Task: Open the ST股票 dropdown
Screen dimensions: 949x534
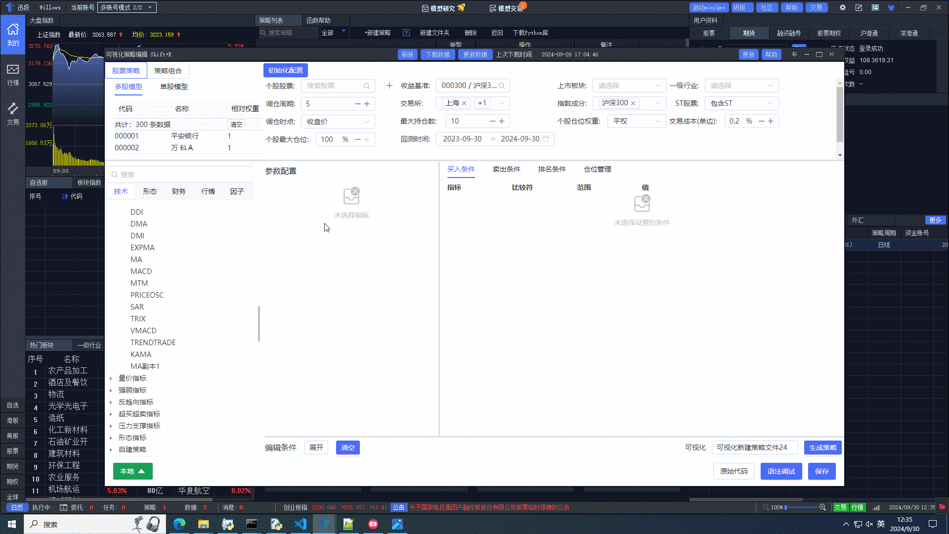Action: pyautogui.click(x=741, y=103)
